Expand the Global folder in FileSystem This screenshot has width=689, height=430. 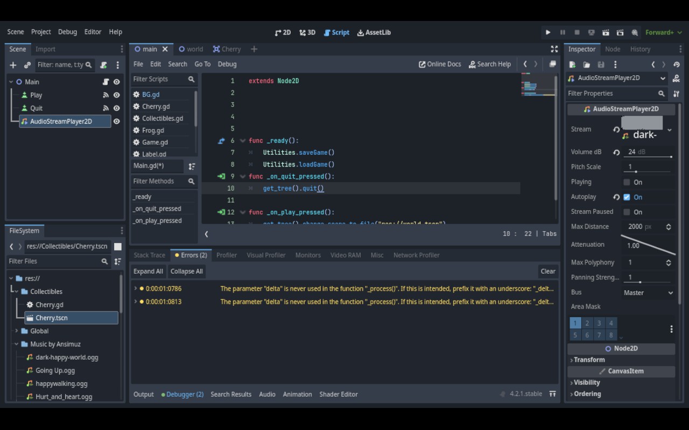click(x=17, y=331)
